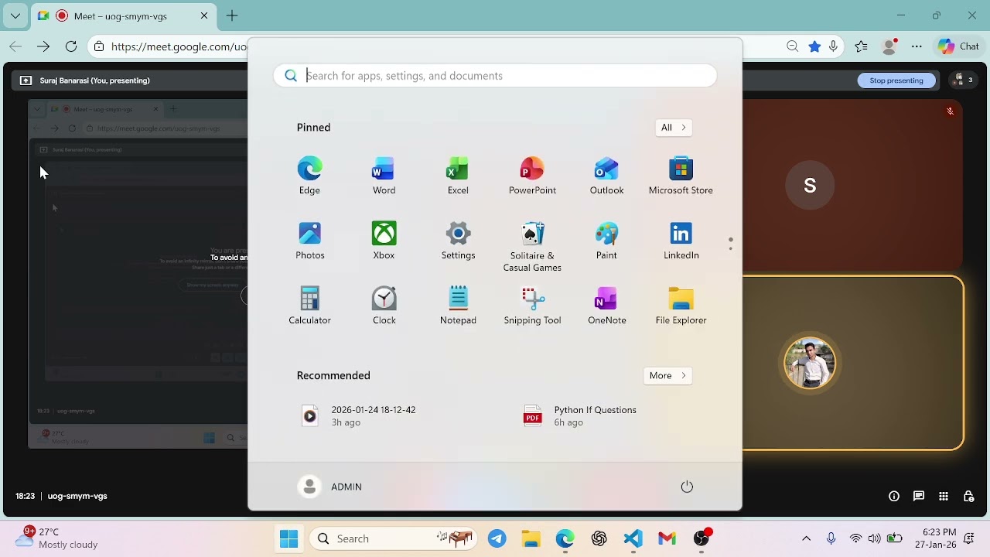Open Meet activities grid icon
Screen dimensions: 990x557
pyautogui.click(x=944, y=496)
